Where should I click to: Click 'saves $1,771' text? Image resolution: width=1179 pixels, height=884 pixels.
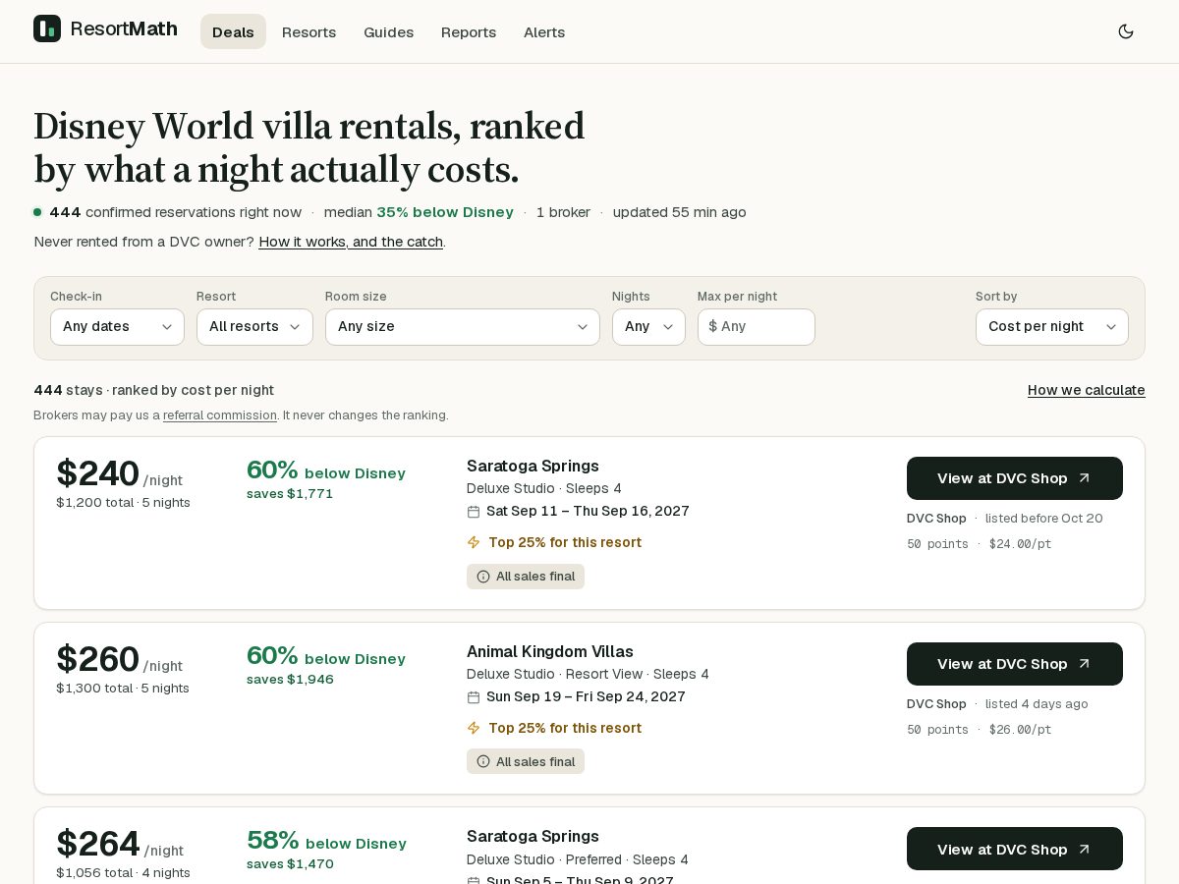[290, 494]
